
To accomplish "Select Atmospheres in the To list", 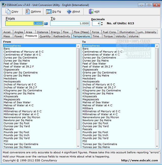I will click(118, 46).
